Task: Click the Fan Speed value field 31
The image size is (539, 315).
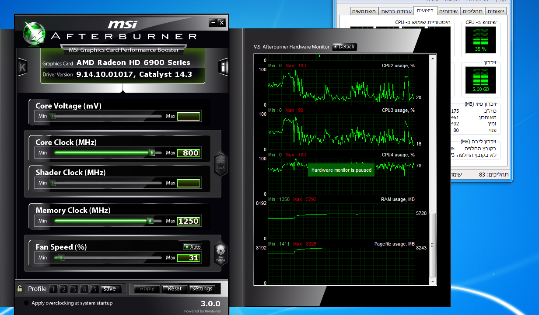Action: 189,258
